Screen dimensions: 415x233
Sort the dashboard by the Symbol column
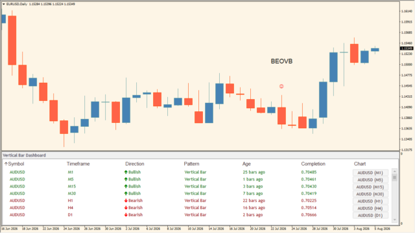pos(16,164)
